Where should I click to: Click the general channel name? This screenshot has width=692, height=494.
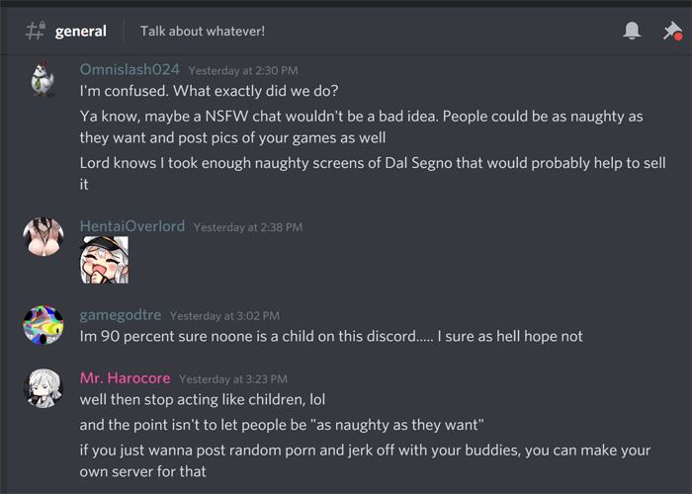pos(81,31)
